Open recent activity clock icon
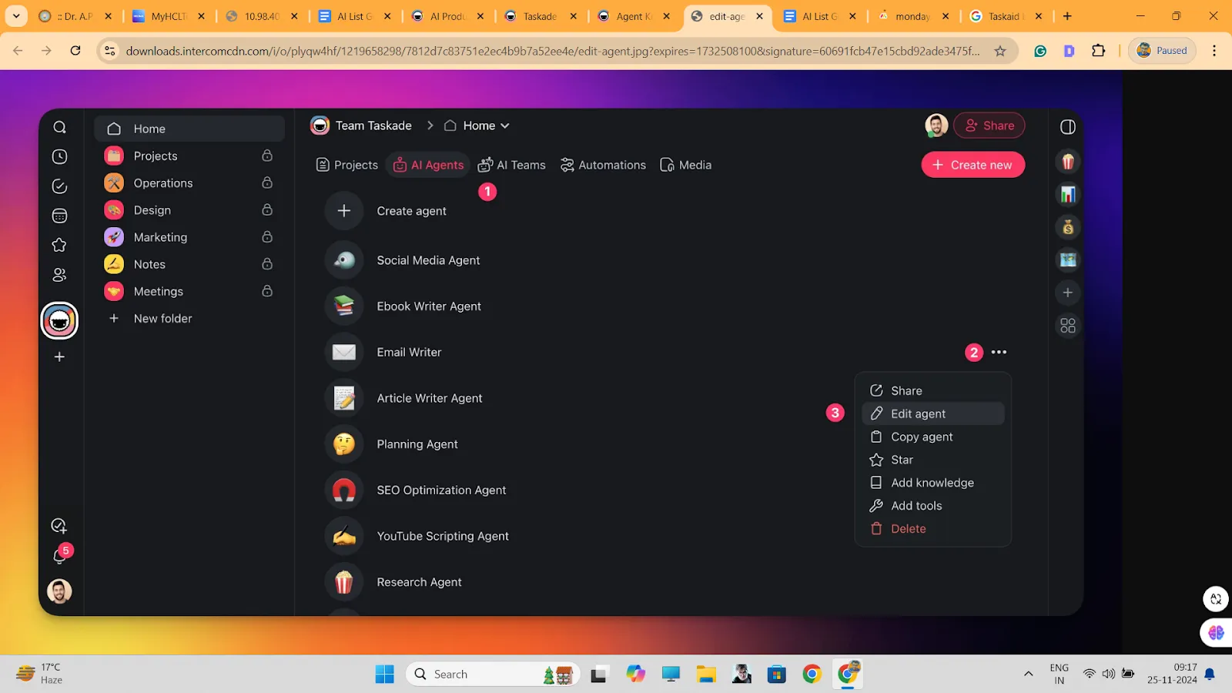The image size is (1232, 693). [59, 157]
